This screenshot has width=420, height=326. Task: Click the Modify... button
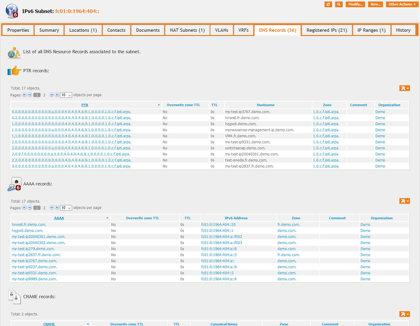355,4
